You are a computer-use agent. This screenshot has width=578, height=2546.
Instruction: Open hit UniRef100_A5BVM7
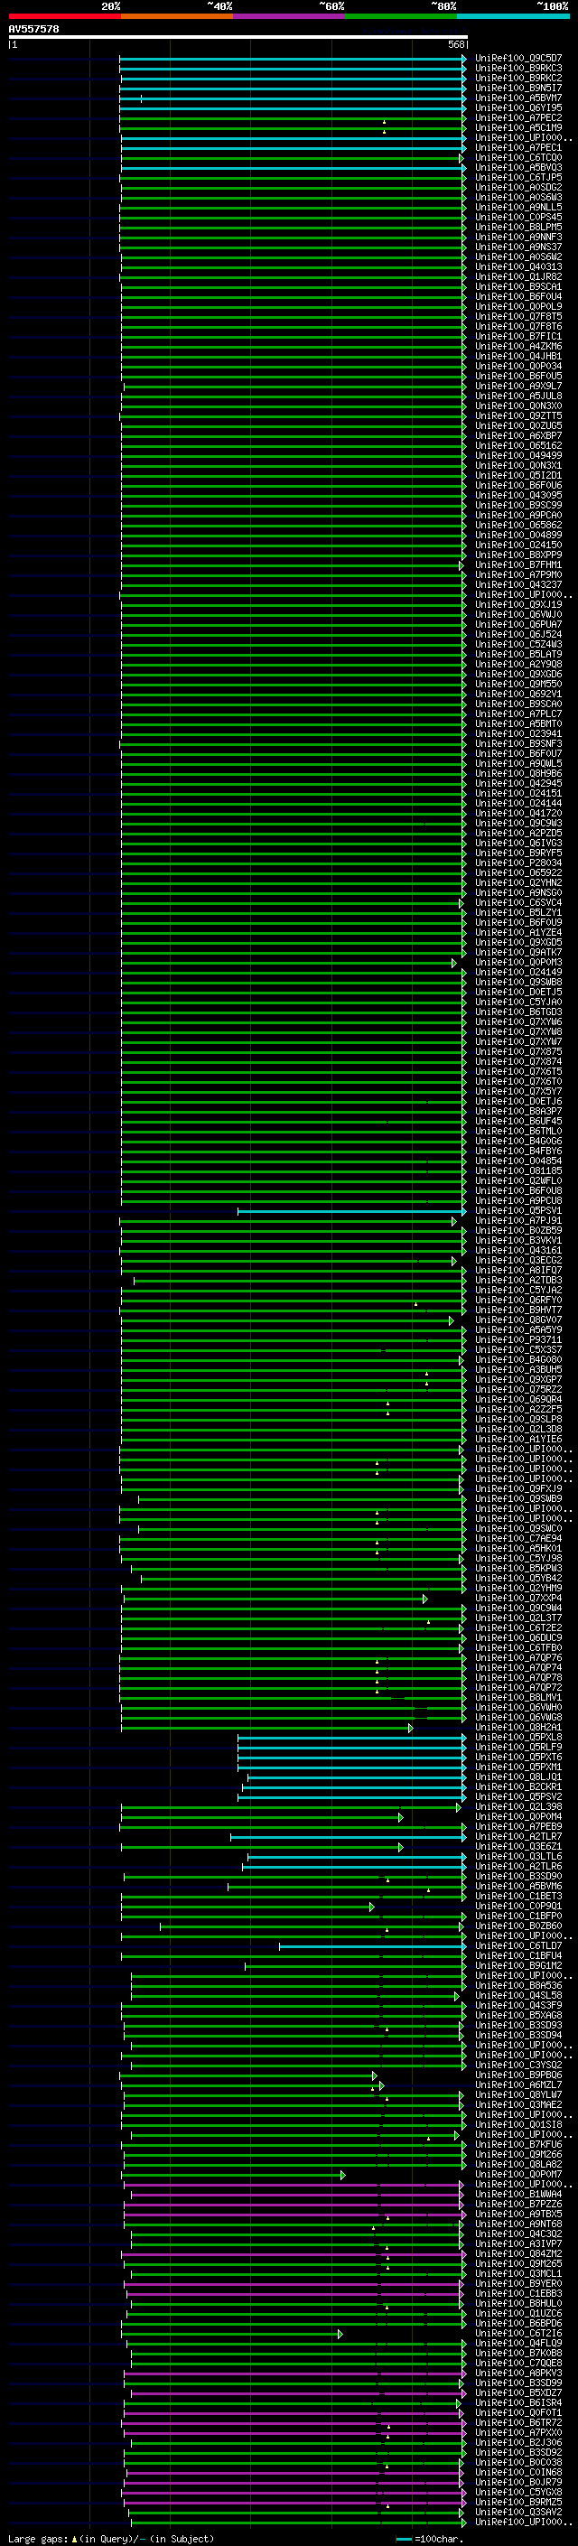(x=518, y=98)
